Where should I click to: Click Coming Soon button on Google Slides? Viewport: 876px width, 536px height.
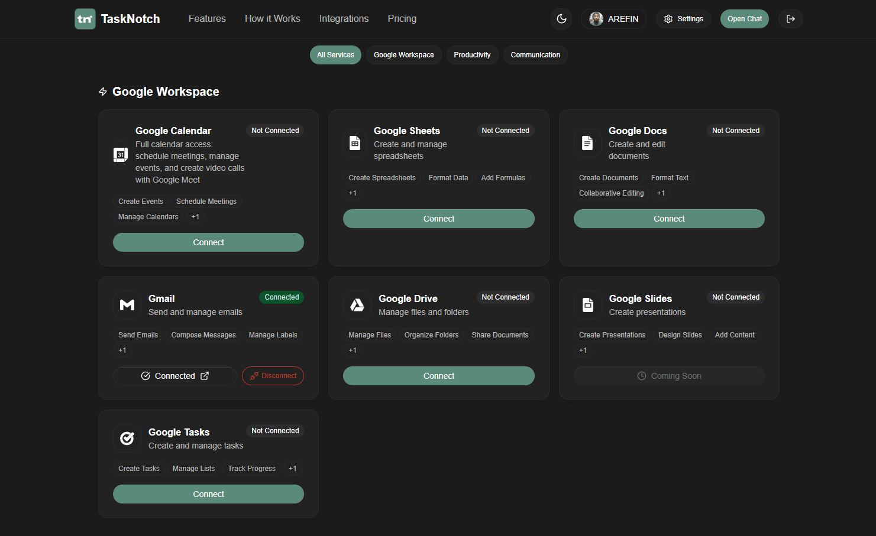(x=669, y=376)
